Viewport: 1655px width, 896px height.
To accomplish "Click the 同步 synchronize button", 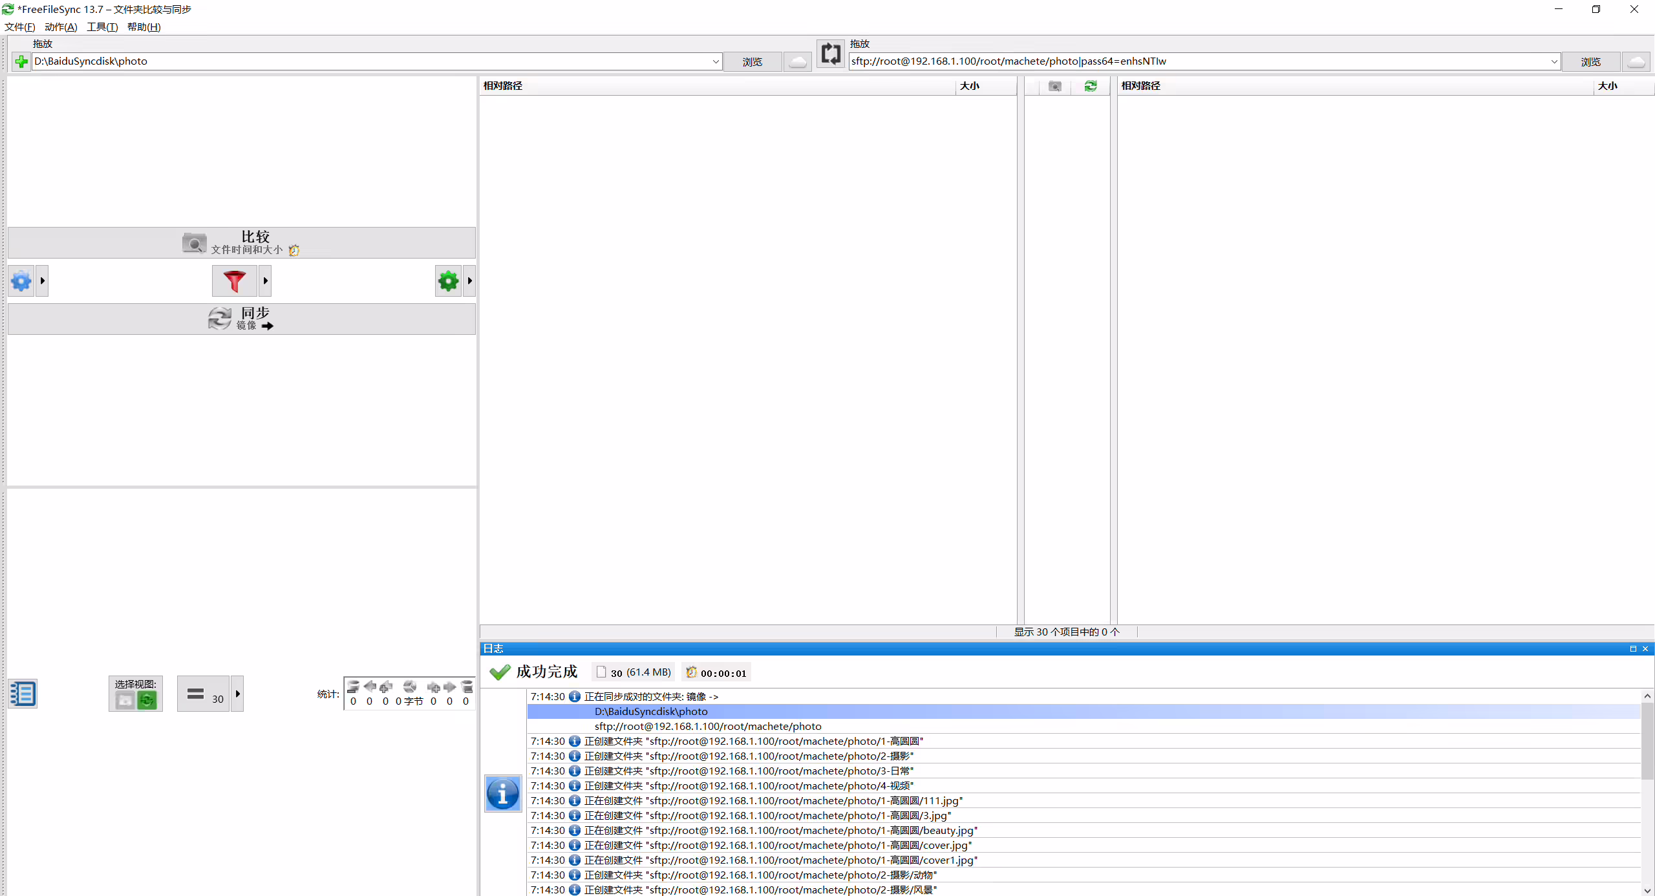I will click(242, 319).
